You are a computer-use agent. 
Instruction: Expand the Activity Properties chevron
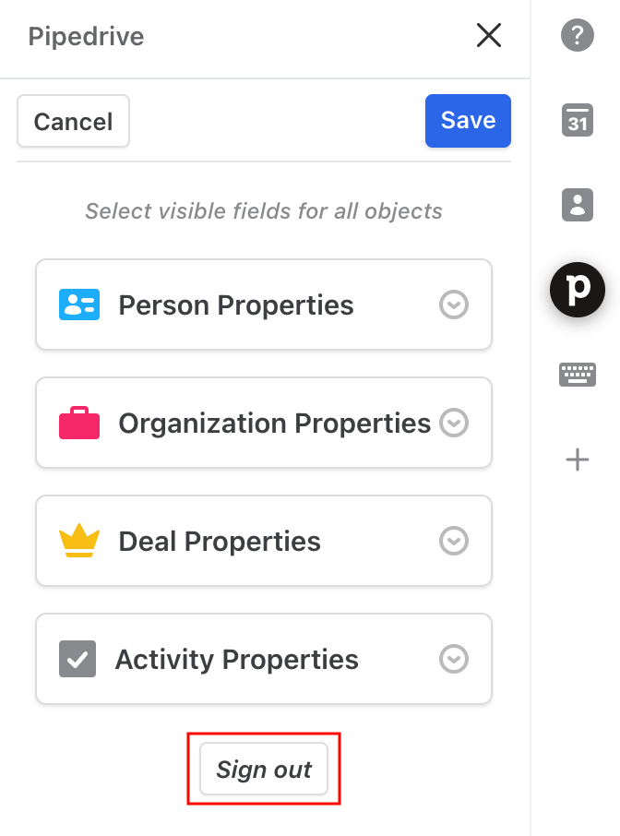coord(454,659)
